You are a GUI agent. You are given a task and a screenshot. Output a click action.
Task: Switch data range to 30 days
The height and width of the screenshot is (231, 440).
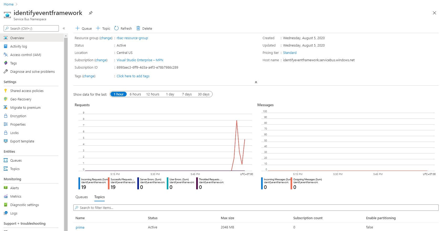tap(203, 94)
